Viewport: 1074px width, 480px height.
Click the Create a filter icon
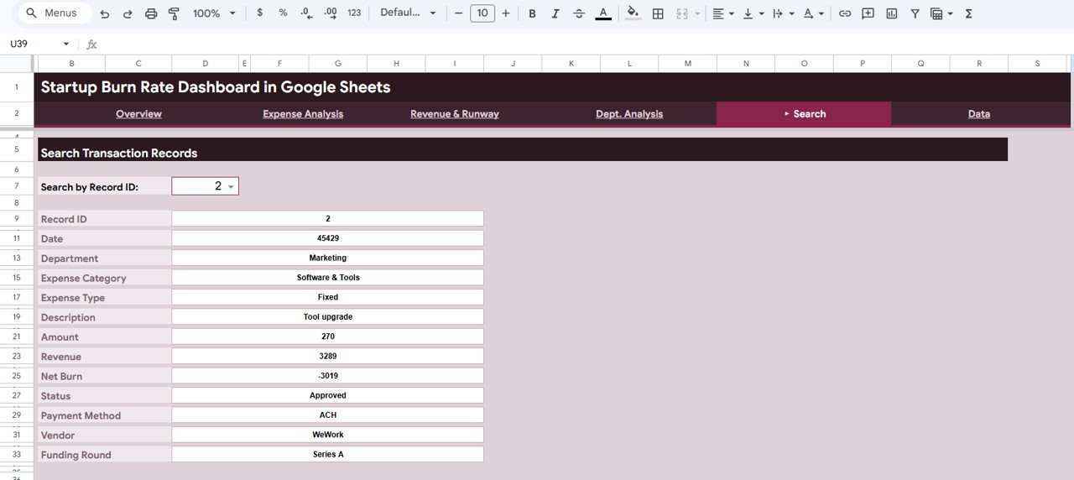click(915, 13)
